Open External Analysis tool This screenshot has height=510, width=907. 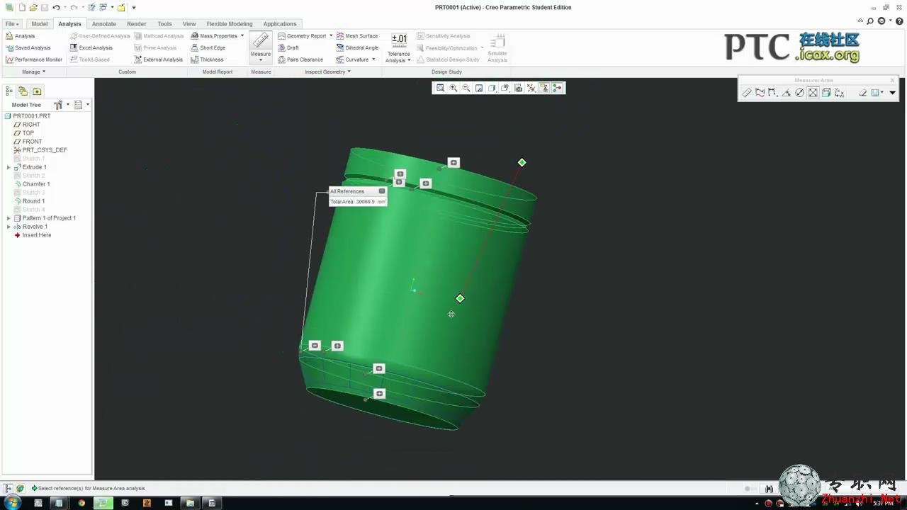158,59
